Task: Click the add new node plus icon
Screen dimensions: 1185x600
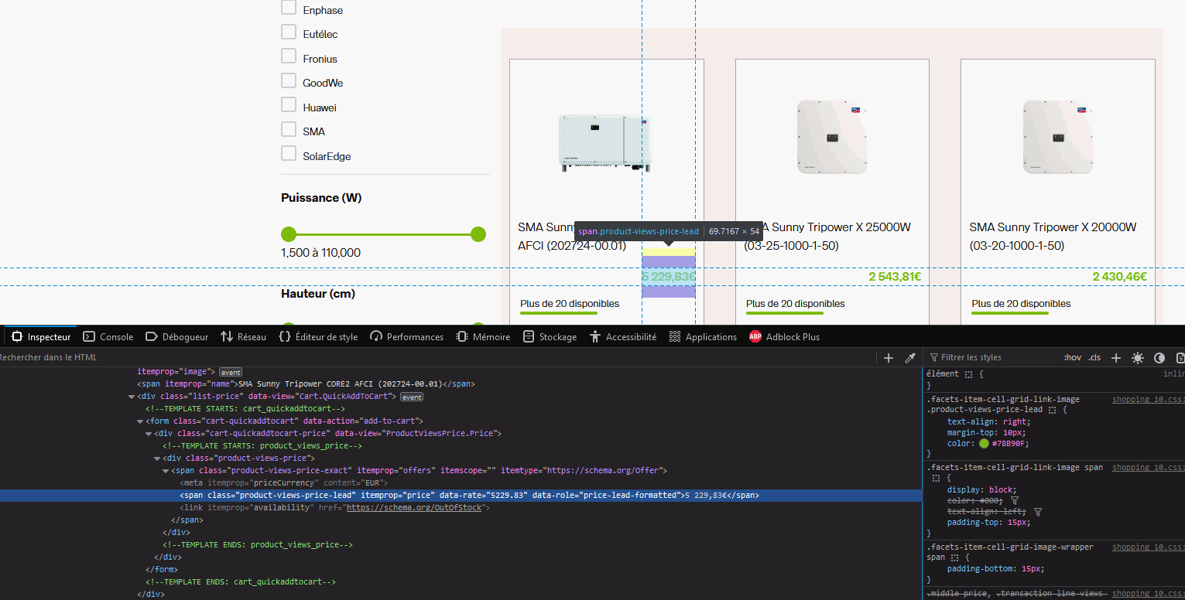Action: [x=889, y=358]
